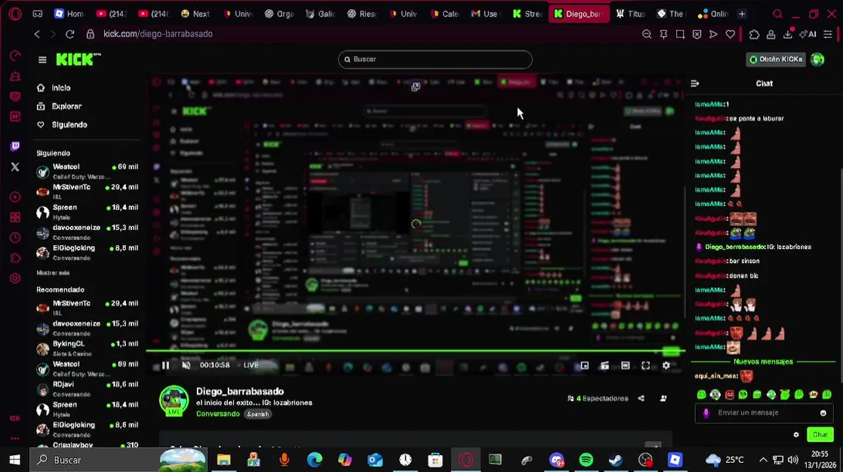Open browser downloads icon
The width and height of the screenshot is (843, 472).
point(788,34)
